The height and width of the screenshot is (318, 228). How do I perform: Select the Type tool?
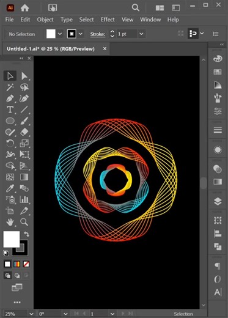10,109
